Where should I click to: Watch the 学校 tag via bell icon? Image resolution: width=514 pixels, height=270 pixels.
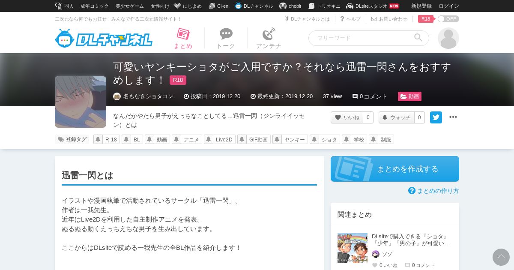tap(347, 139)
